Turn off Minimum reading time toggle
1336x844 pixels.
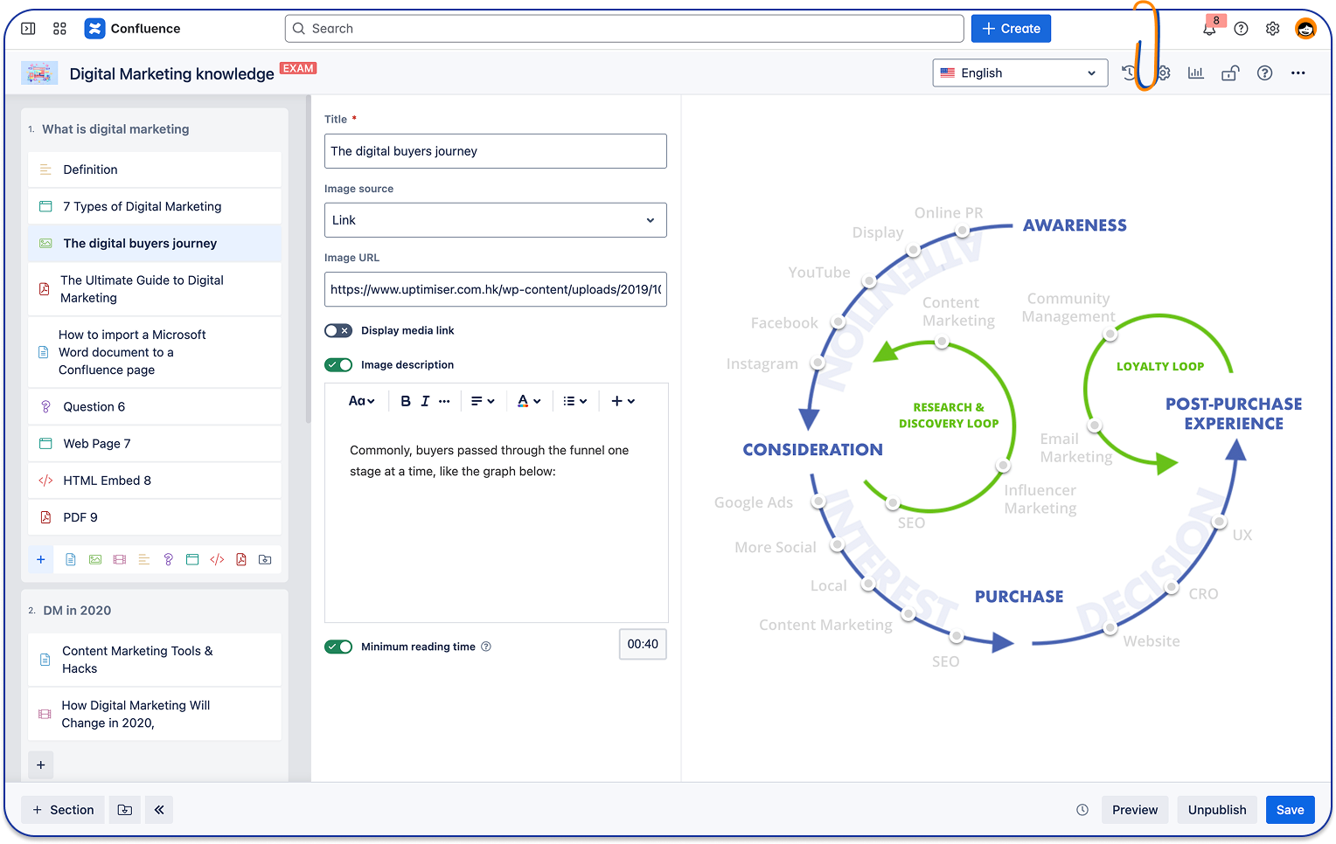pyautogui.click(x=338, y=647)
